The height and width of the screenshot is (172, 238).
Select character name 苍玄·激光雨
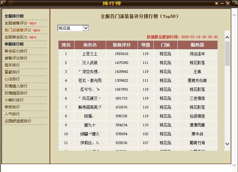coord(90,80)
